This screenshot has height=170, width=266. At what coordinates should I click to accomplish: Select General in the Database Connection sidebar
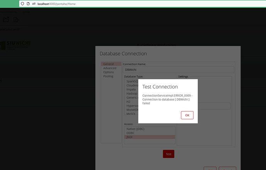pyautogui.click(x=111, y=64)
